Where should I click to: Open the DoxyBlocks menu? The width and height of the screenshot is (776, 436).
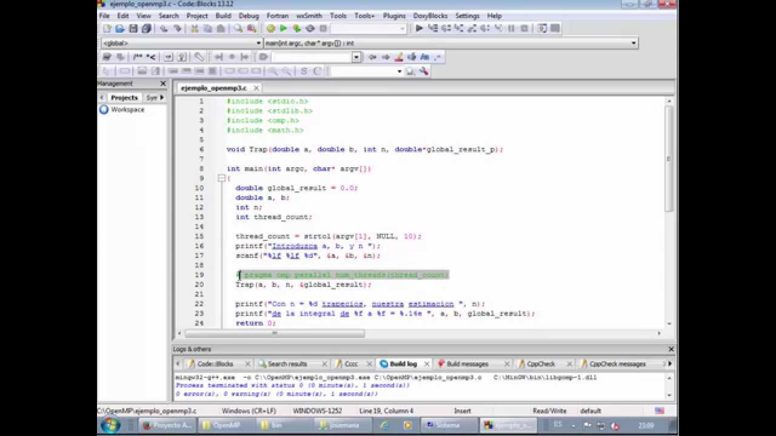coord(430,16)
